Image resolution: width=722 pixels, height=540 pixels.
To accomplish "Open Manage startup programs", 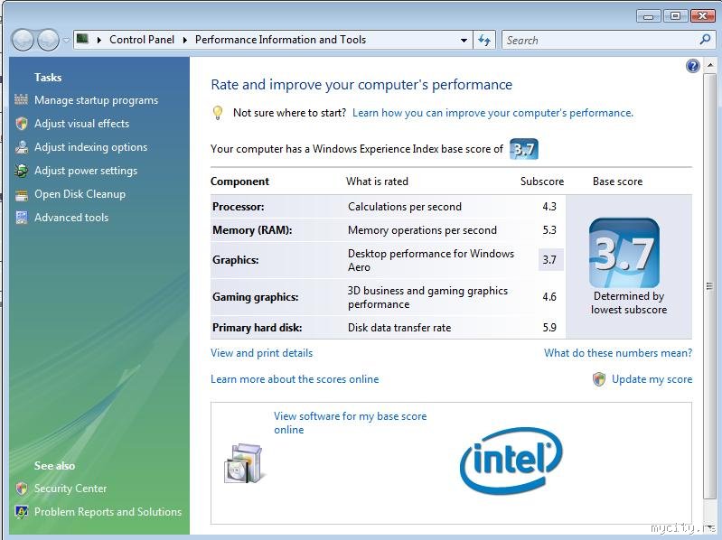I will coord(96,100).
